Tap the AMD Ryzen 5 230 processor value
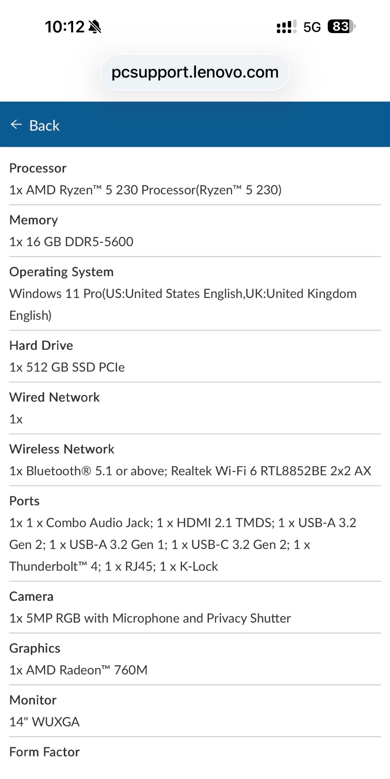 click(145, 190)
